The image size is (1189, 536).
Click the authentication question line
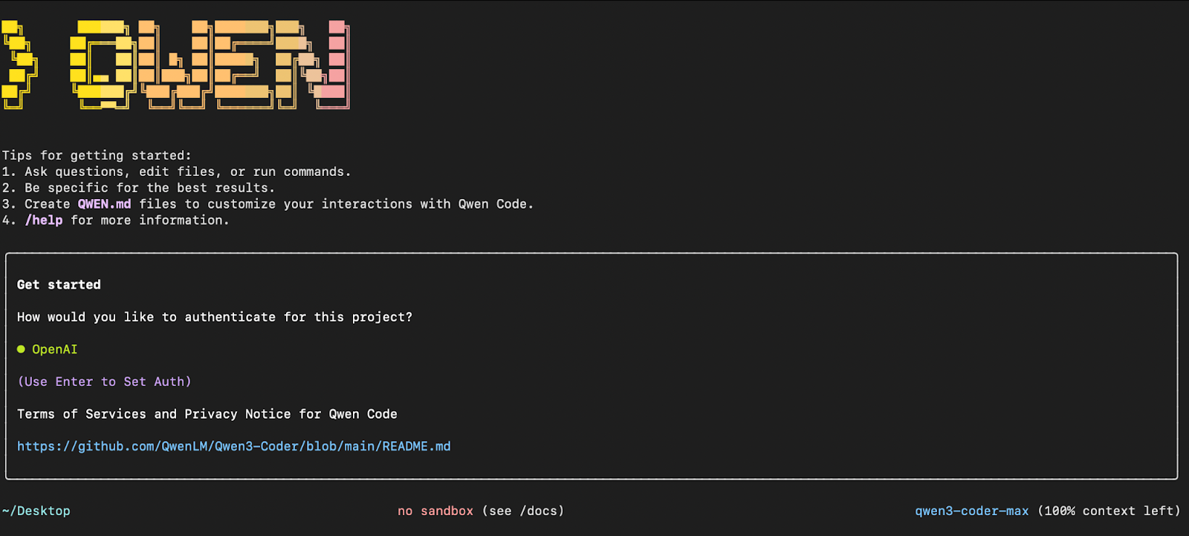pos(215,317)
